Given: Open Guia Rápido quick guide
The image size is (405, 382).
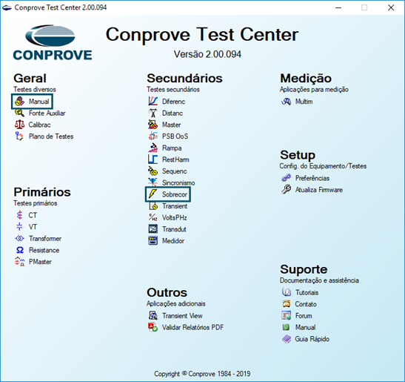Looking at the screenshot, I should (312, 339).
